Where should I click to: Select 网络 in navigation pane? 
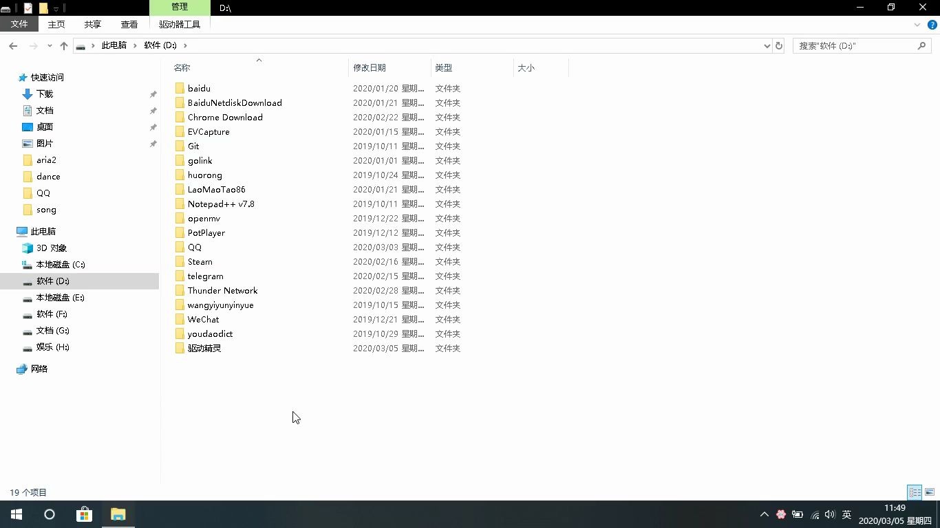(39, 369)
